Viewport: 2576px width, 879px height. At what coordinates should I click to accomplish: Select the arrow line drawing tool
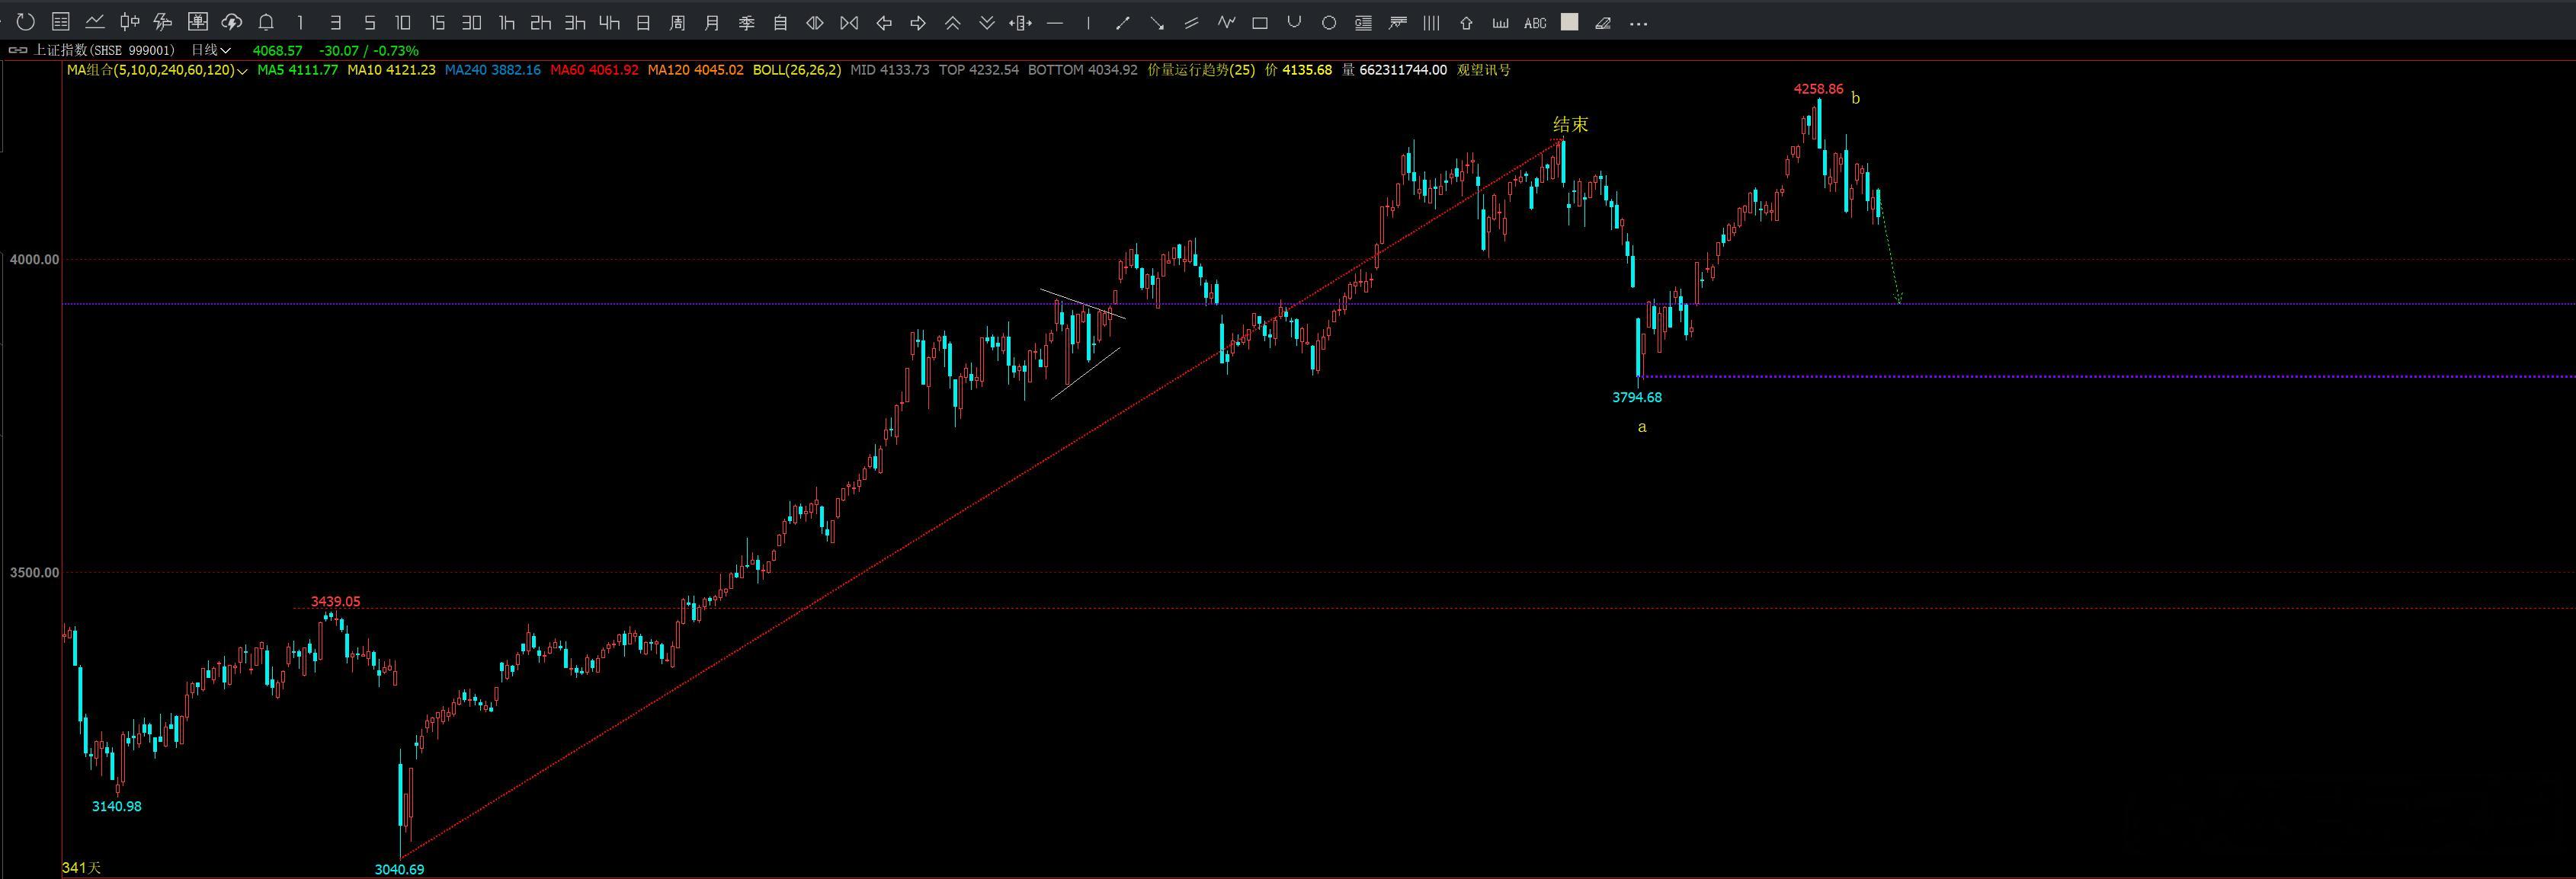coord(1157,22)
